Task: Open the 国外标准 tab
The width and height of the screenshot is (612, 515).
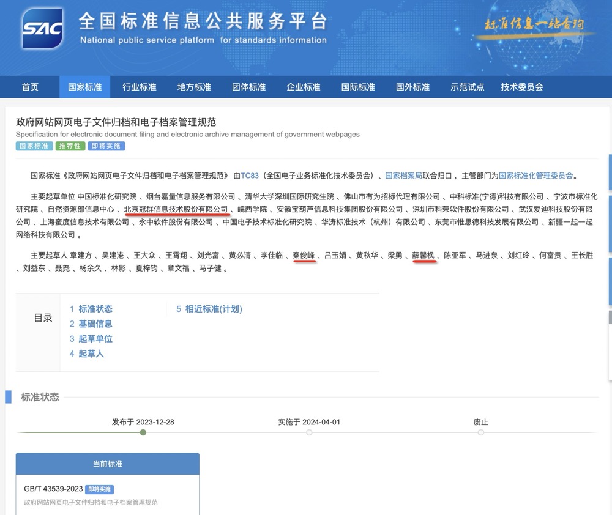Action: (x=412, y=87)
